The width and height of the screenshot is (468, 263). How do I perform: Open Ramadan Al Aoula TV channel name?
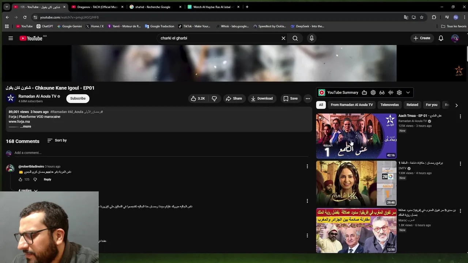(x=37, y=96)
